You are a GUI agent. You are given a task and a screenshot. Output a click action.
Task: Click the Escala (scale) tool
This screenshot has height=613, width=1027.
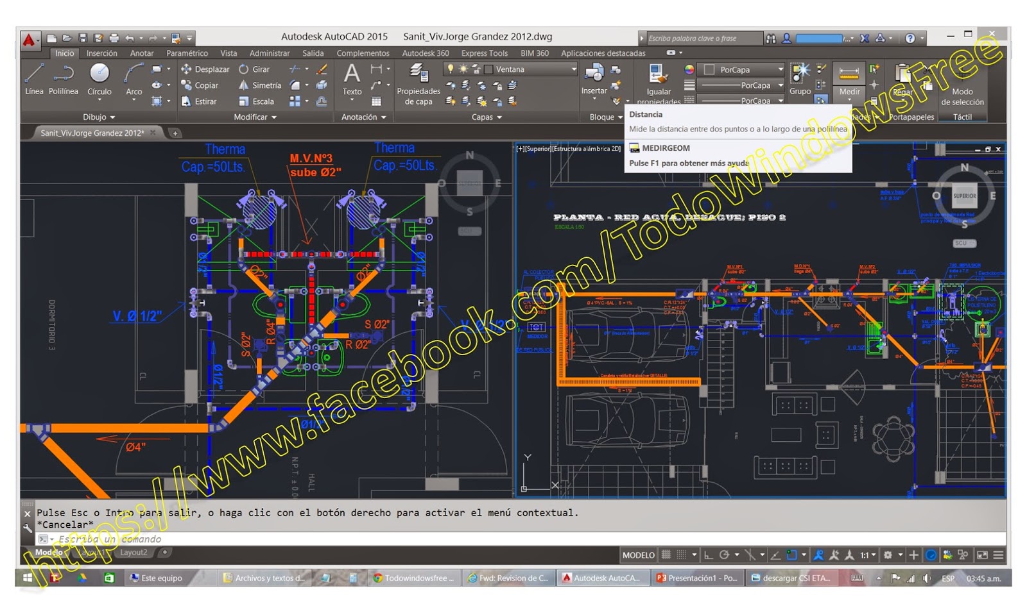(256, 101)
